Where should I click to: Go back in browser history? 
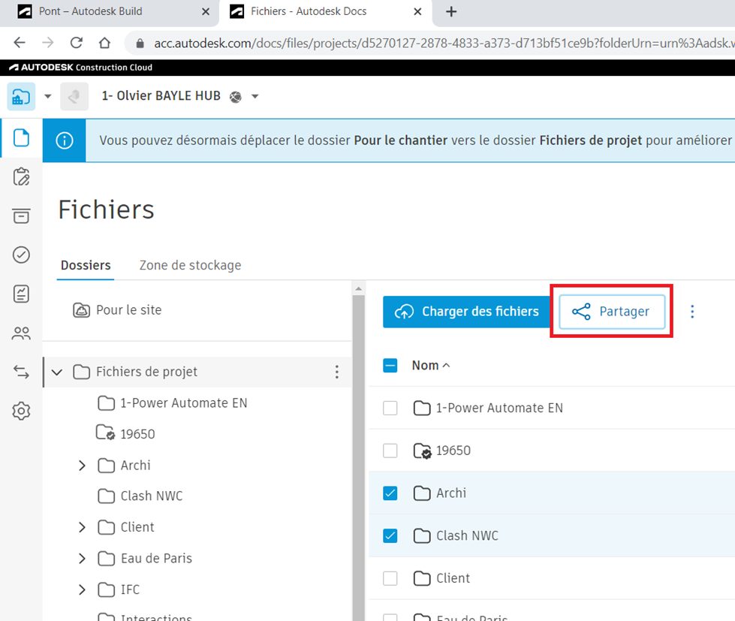pyautogui.click(x=20, y=43)
